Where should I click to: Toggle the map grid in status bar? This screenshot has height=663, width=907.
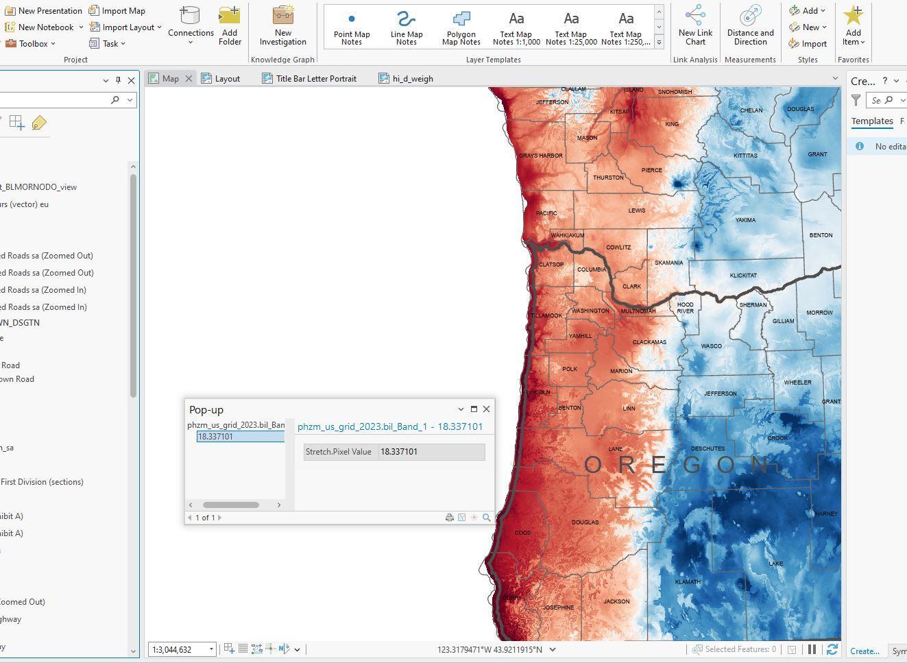(x=243, y=649)
